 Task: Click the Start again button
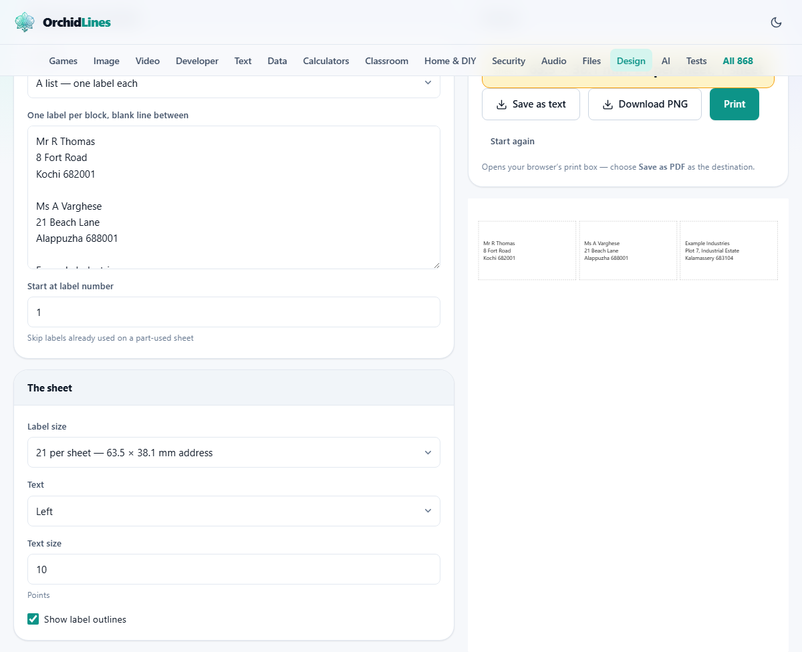pos(513,142)
